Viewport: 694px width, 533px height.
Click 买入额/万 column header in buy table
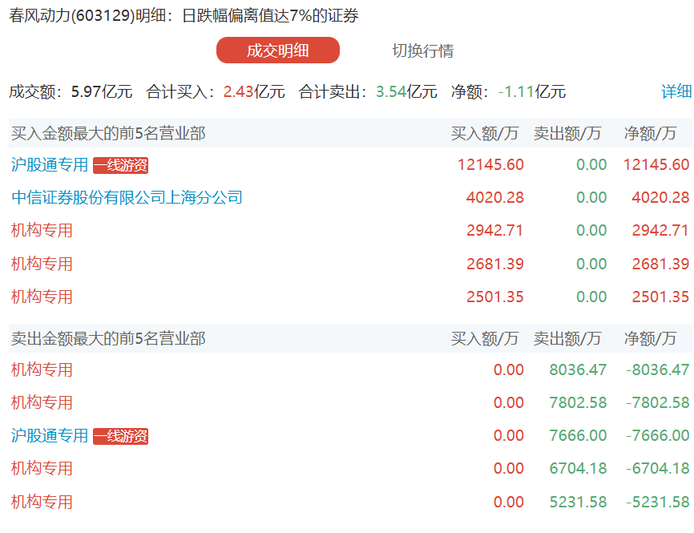click(485, 133)
